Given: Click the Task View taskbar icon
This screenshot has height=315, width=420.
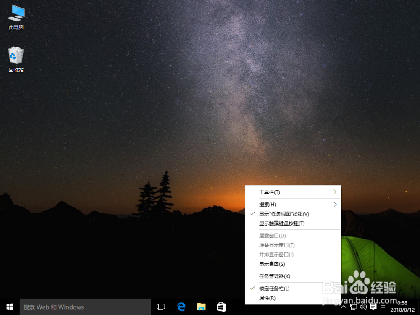Looking at the screenshot, I should [161, 307].
